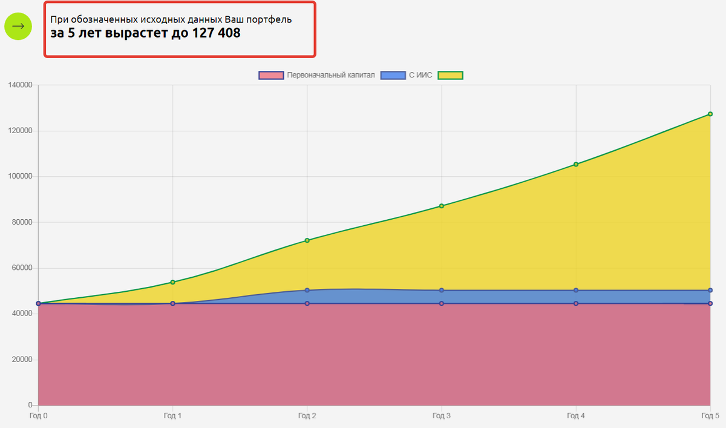This screenshot has width=726, height=428.
Task: Select the starting data point at Год 0
Action: pos(39,303)
